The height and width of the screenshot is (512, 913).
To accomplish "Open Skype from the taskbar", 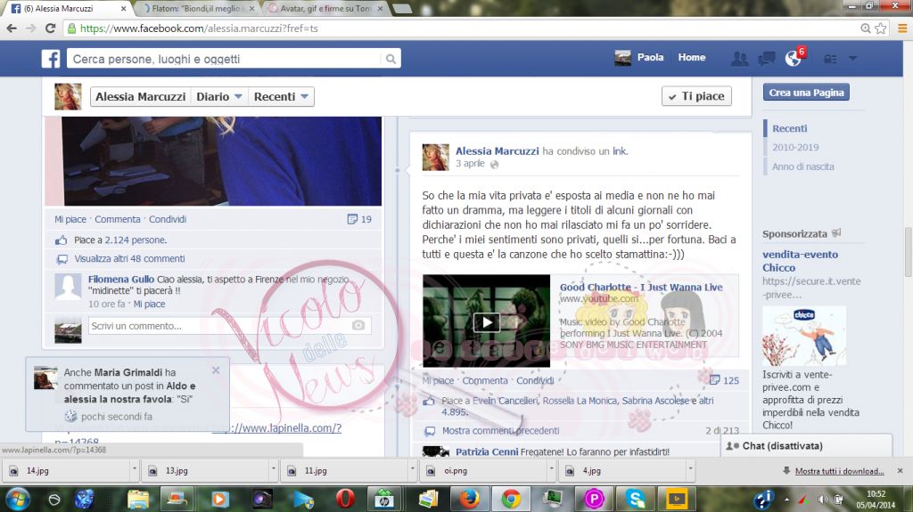I will (x=636, y=499).
